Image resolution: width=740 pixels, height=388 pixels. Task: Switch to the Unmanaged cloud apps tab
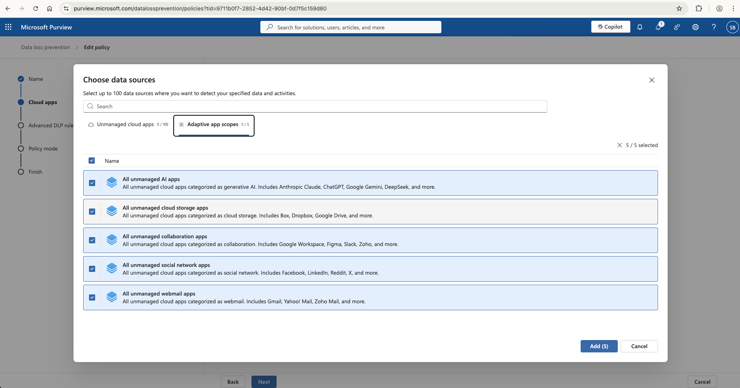[128, 125]
